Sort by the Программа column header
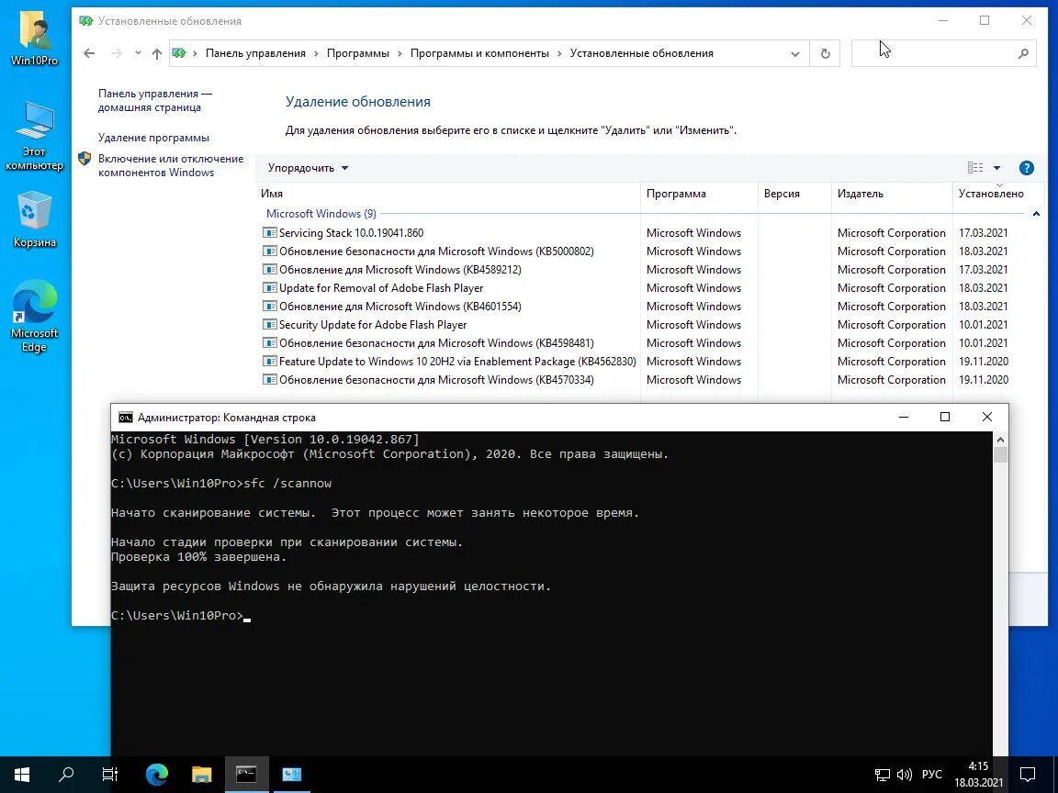This screenshot has width=1058, height=793. (x=699, y=194)
